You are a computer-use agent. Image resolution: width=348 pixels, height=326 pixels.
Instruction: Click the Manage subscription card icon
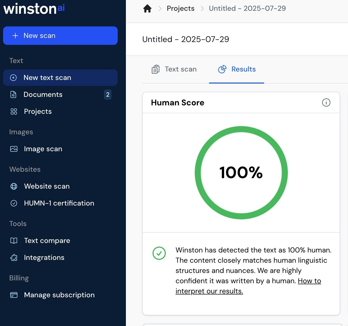click(x=14, y=295)
